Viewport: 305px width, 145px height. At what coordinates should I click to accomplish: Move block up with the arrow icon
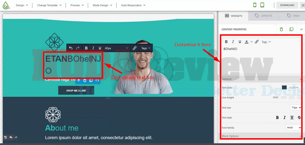point(79,80)
